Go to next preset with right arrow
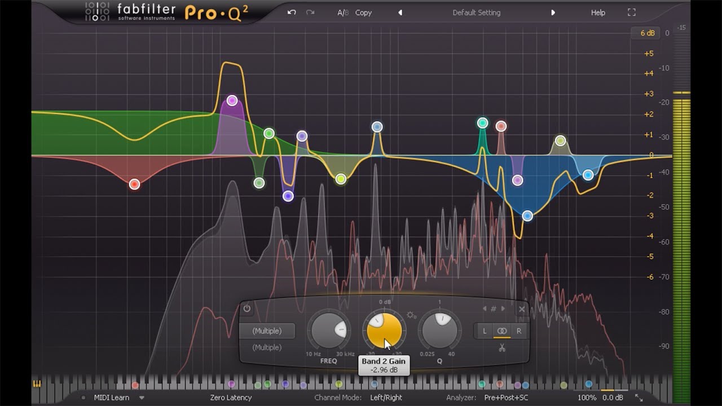 (x=553, y=12)
